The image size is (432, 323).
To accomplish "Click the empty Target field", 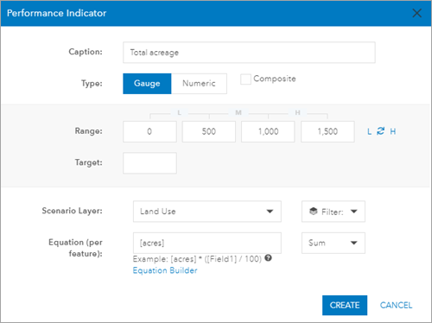I will pos(149,163).
